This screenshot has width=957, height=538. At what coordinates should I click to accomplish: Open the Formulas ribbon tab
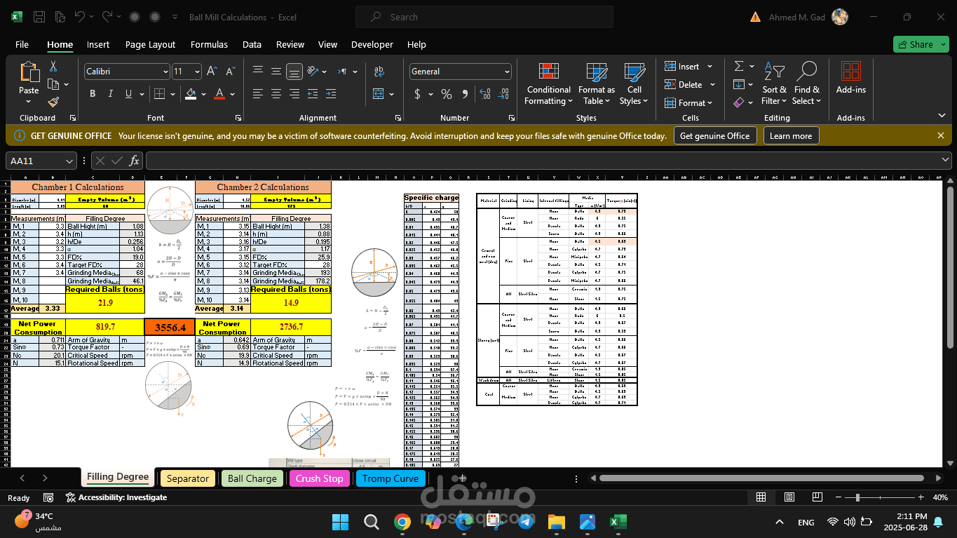(x=209, y=44)
